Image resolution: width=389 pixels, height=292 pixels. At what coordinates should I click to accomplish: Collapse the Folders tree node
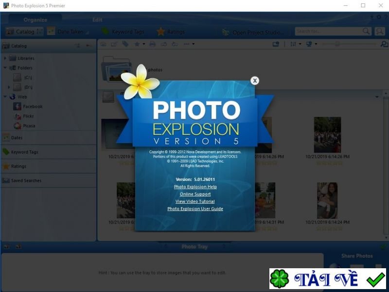5,68
